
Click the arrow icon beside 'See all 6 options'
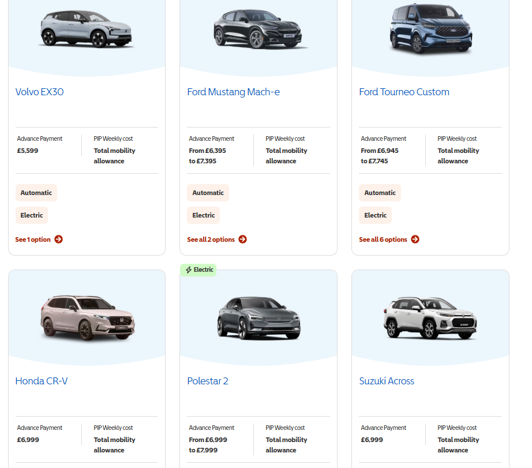pyautogui.click(x=415, y=239)
